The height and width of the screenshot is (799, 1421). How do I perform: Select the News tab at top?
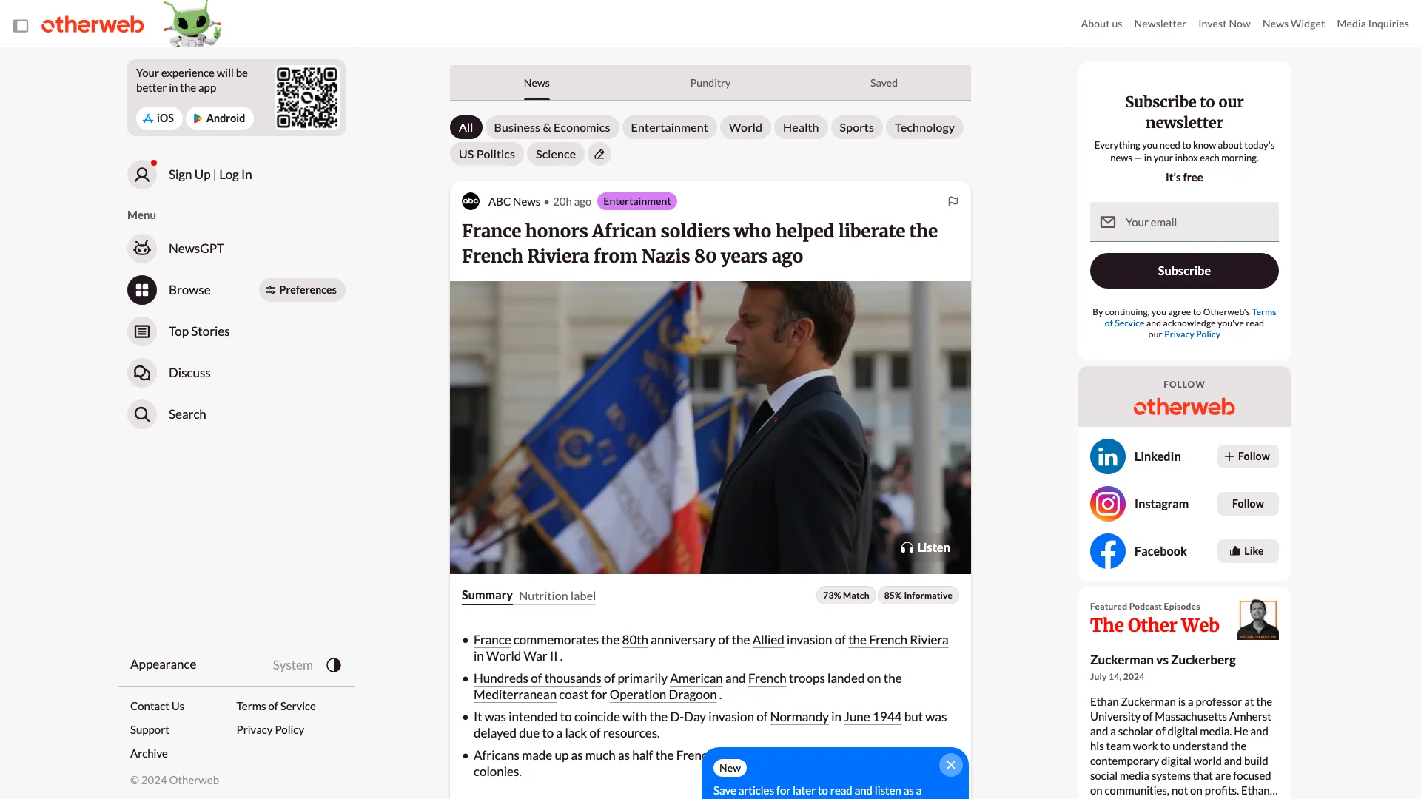coord(536,82)
